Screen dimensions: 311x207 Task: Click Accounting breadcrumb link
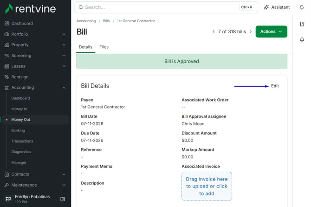[86, 21]
